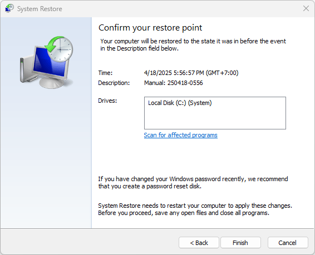Click the intro text about restoring computer state
The image size is (315, 255).
[x=193, y=44]
